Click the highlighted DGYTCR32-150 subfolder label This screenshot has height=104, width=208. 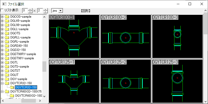point(26,87)
